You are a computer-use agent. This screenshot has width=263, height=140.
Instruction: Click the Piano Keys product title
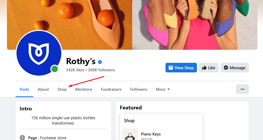pos(151,134)
